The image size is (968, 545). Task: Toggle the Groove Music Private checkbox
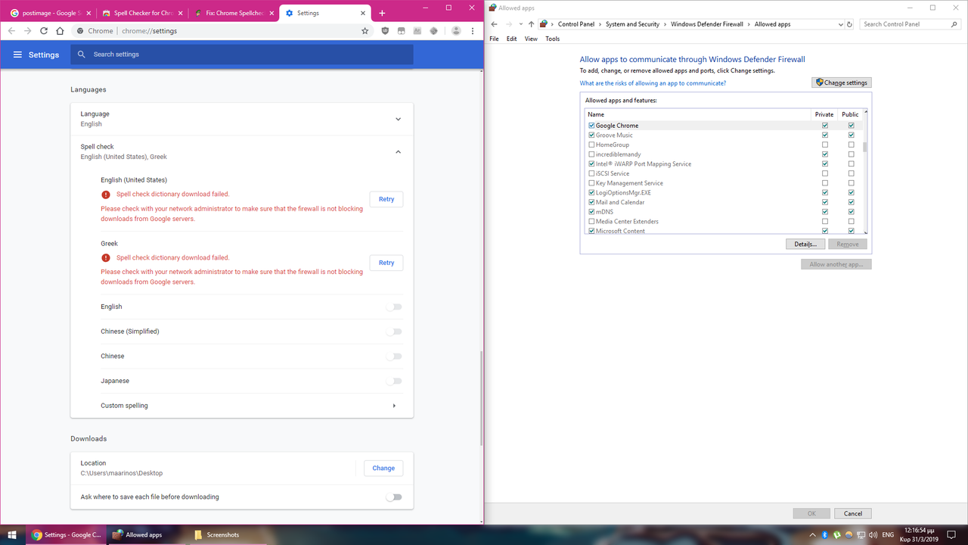pos(825,135)
